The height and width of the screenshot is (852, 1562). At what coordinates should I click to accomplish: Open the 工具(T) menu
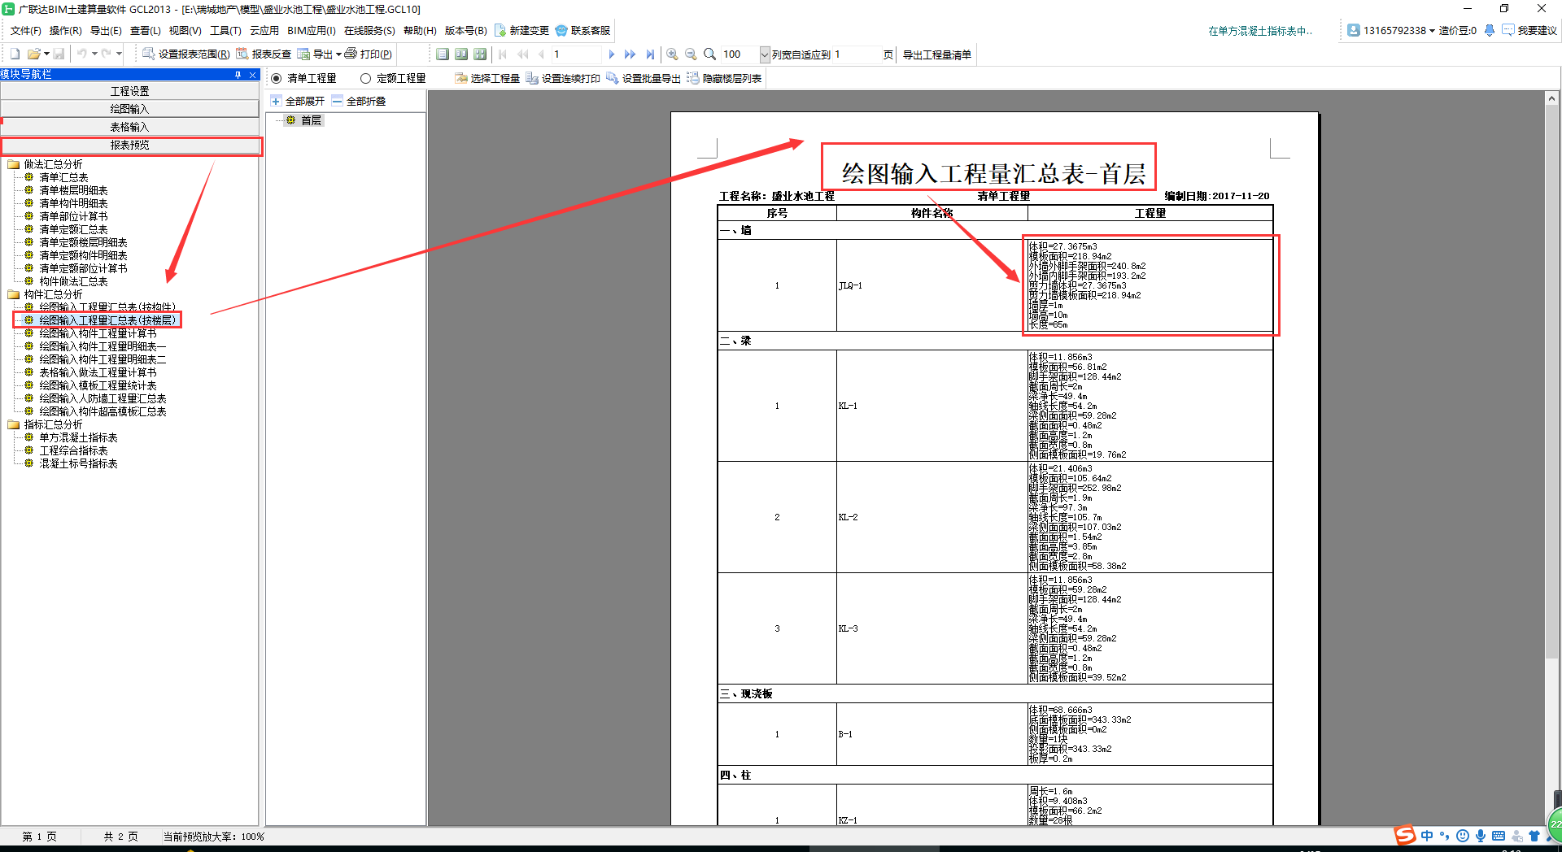click(225, 31)
